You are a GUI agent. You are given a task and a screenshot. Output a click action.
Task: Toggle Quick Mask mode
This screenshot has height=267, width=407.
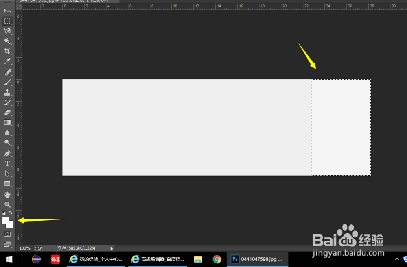click(x=7, y=234)
